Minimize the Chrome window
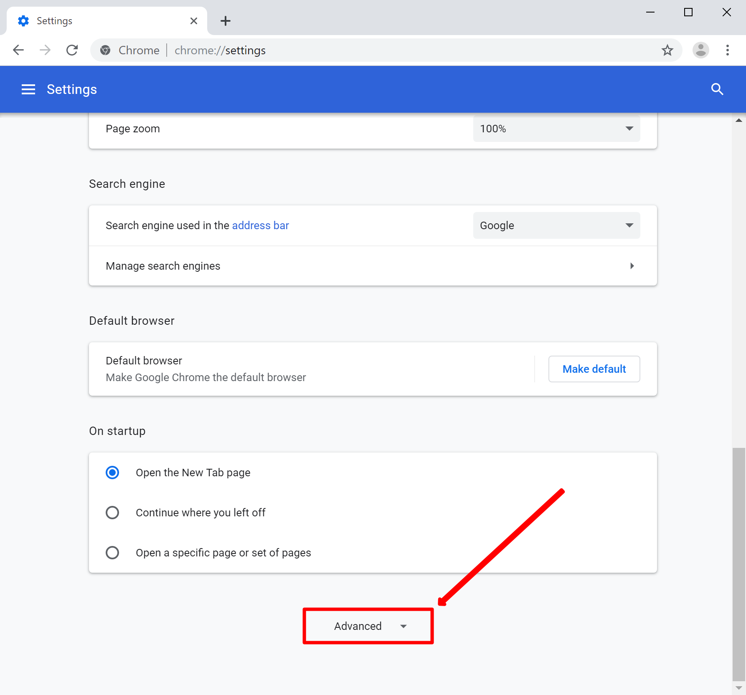Image resolution: width=746 pixels, height=695 pixels. [x=650, y=13]
